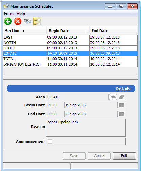Click in the Reason text area

tap(86, 127)
